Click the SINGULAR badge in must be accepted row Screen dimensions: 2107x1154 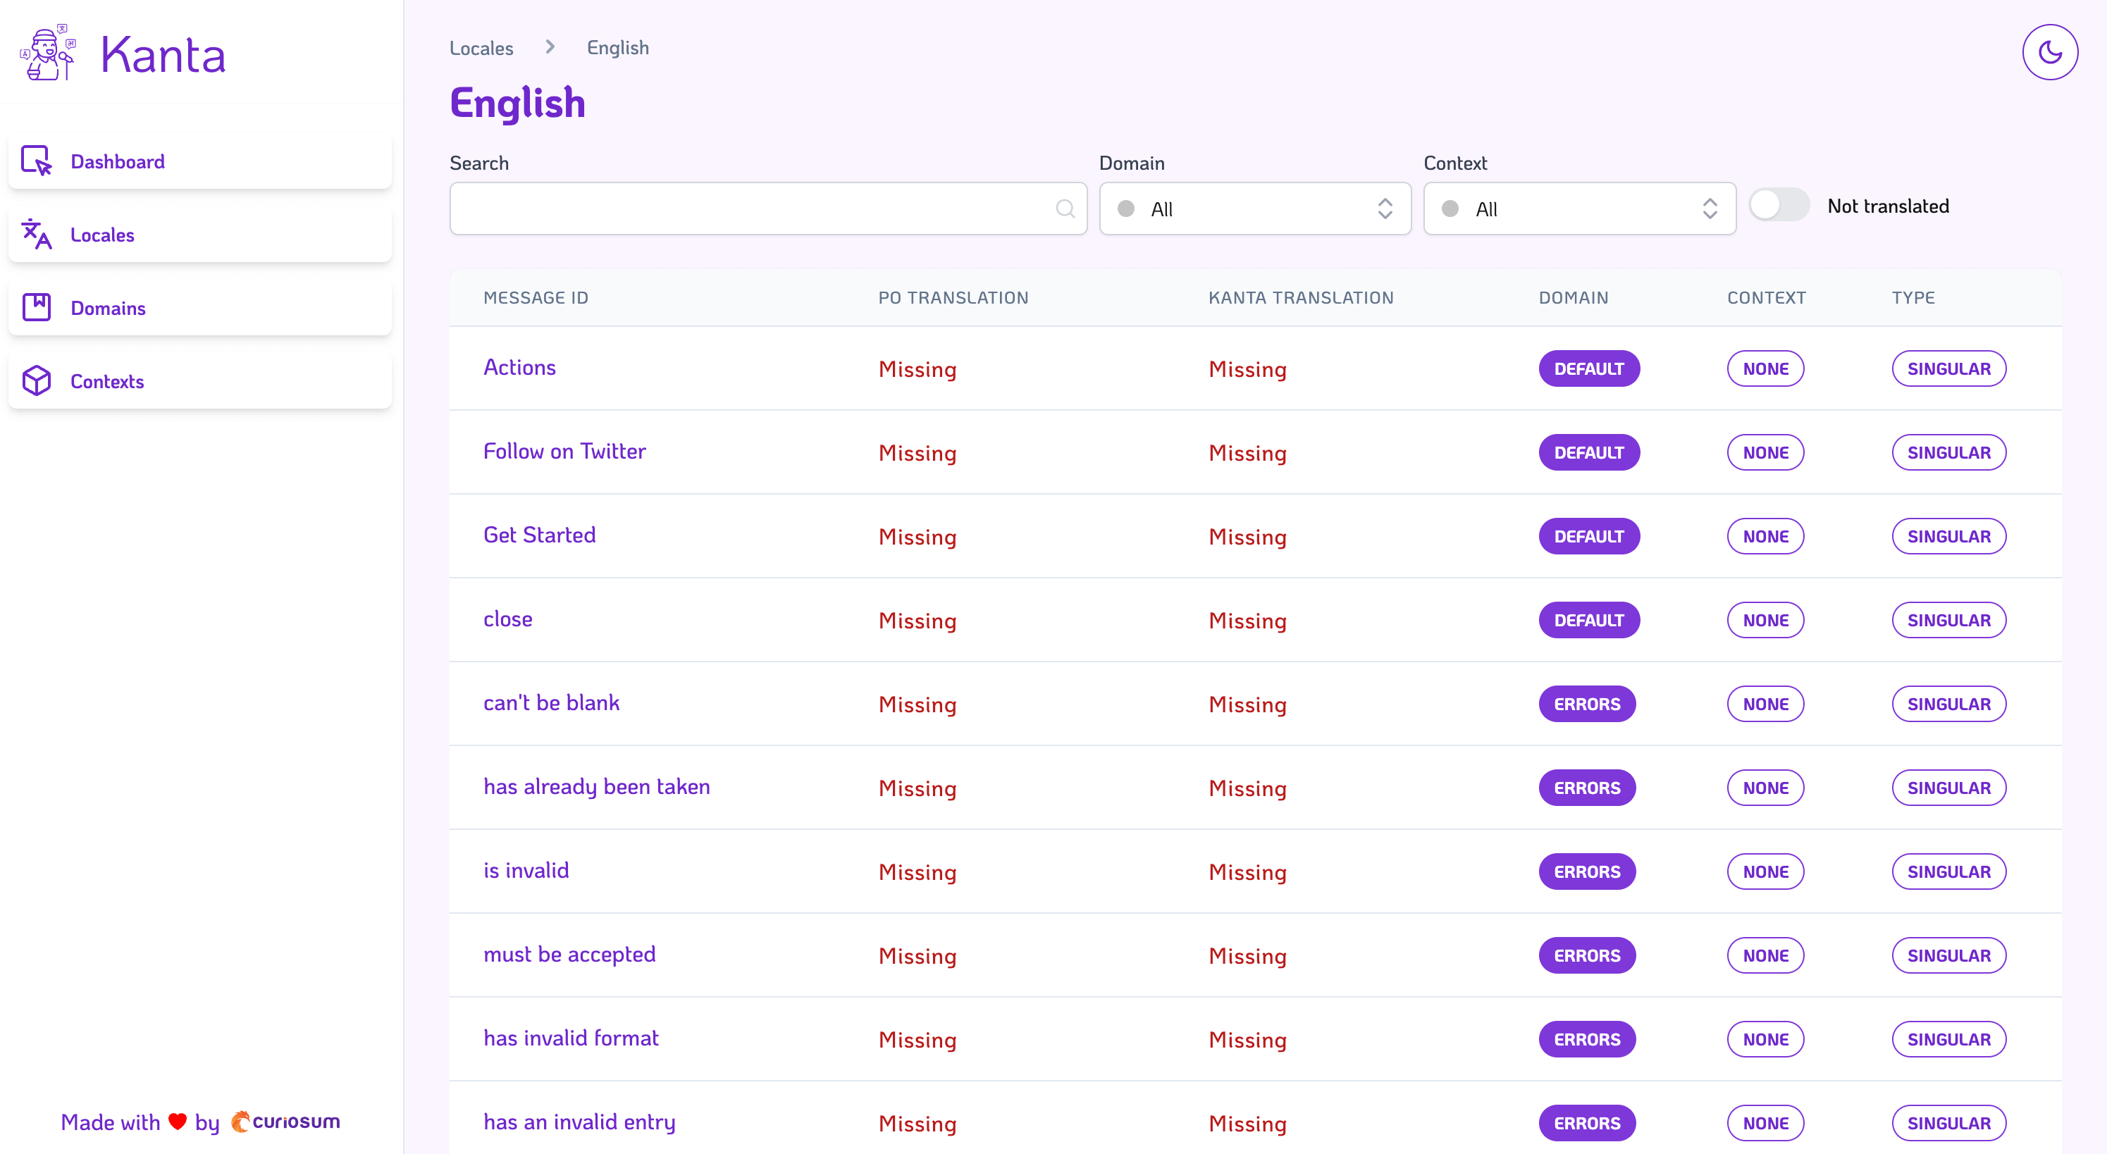pyautogui.click(x=1948, y=955)
